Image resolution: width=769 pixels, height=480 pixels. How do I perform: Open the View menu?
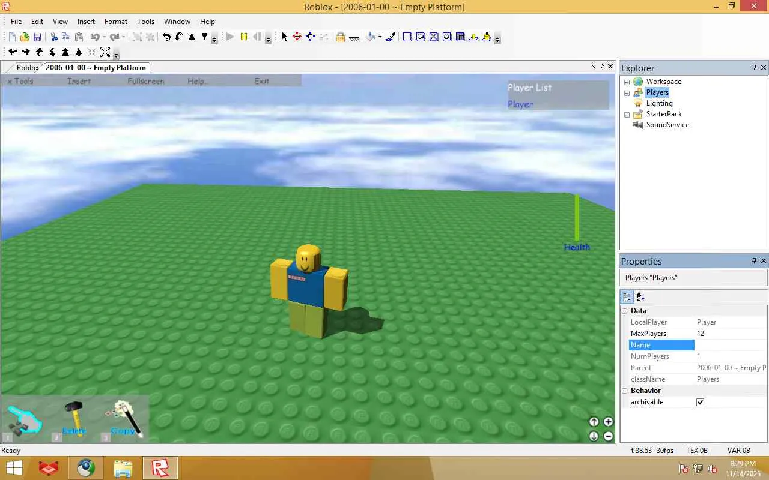(x=60, y=22)
